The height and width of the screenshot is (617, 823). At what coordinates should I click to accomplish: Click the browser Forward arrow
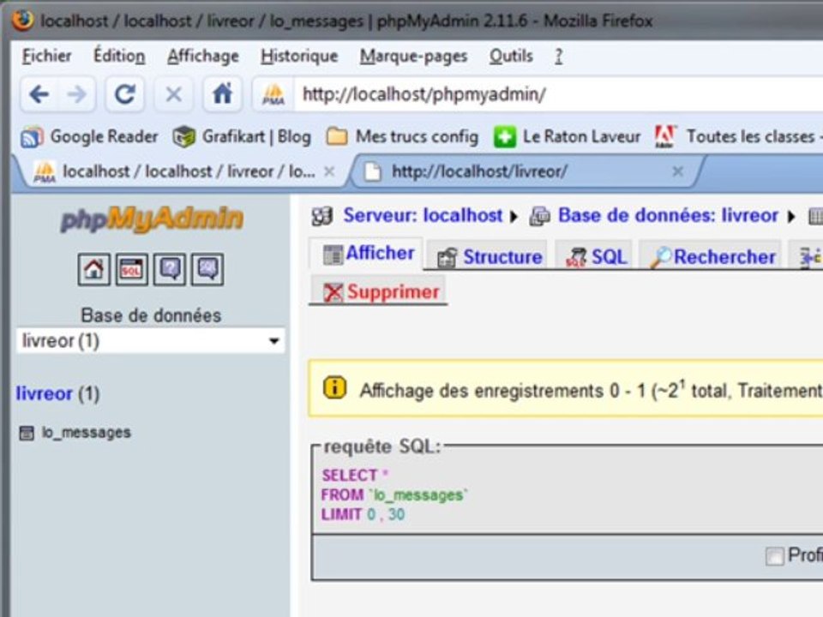tap(77, 94)
